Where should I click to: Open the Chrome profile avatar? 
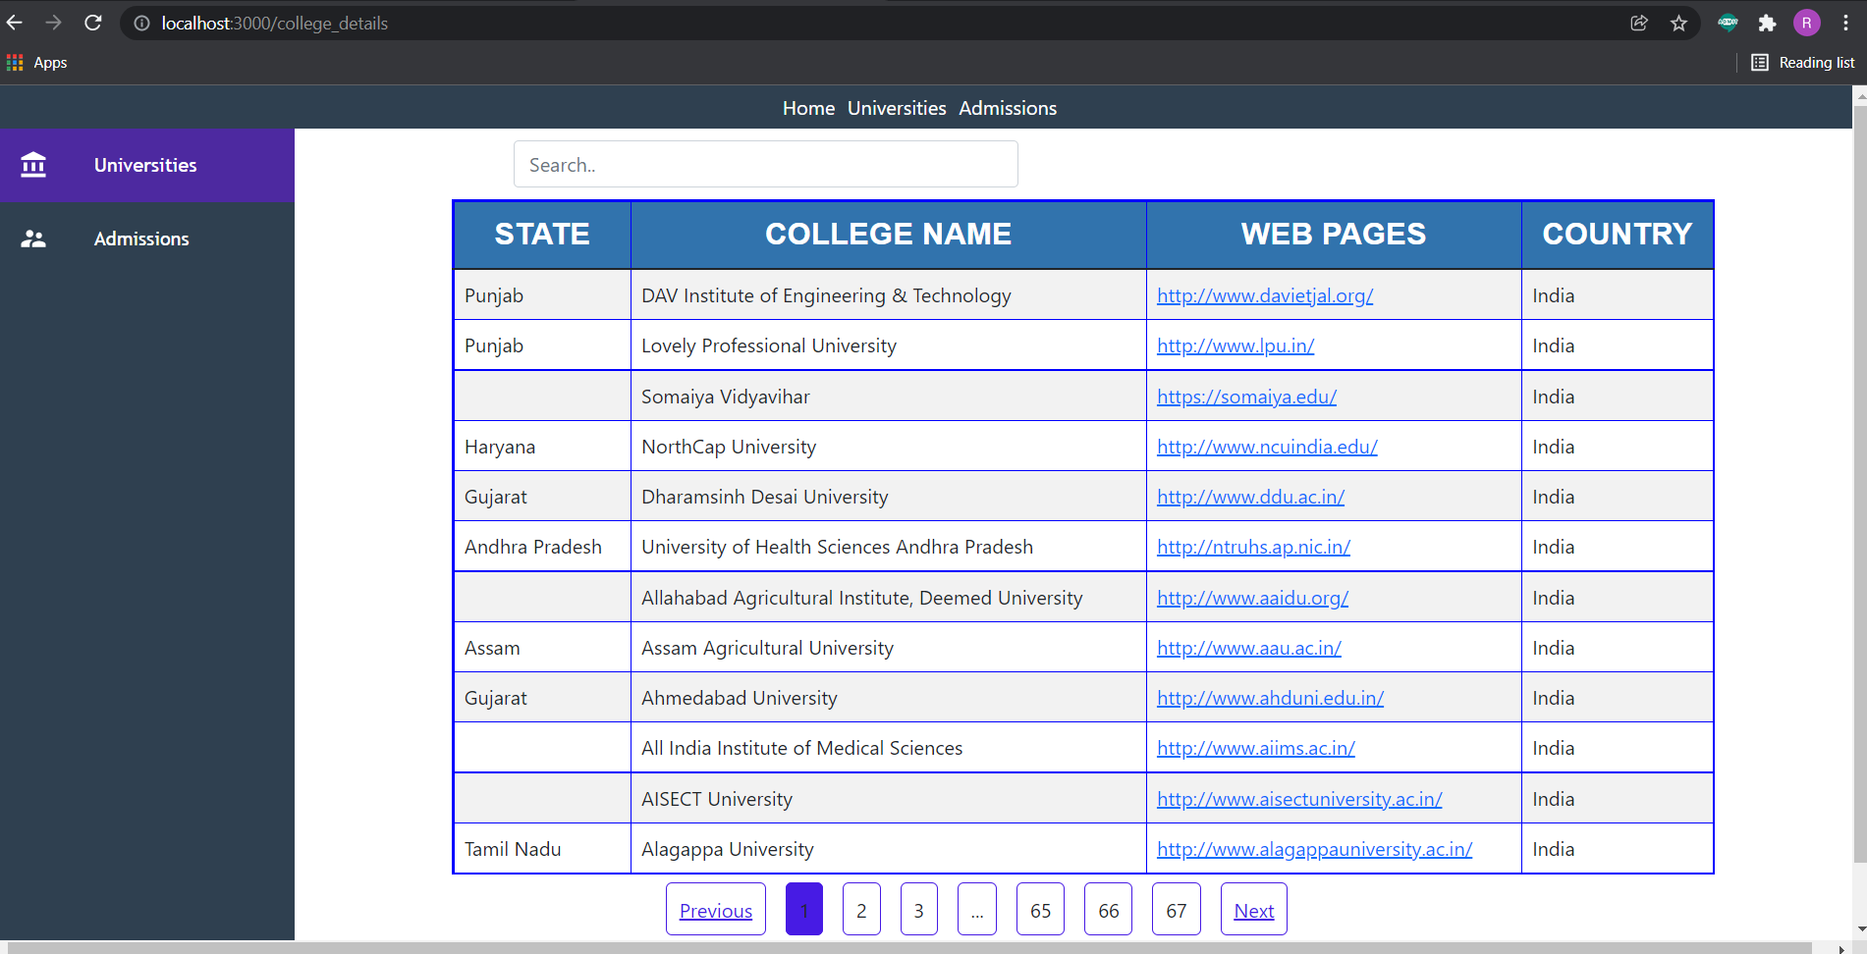click(1806, 23)
